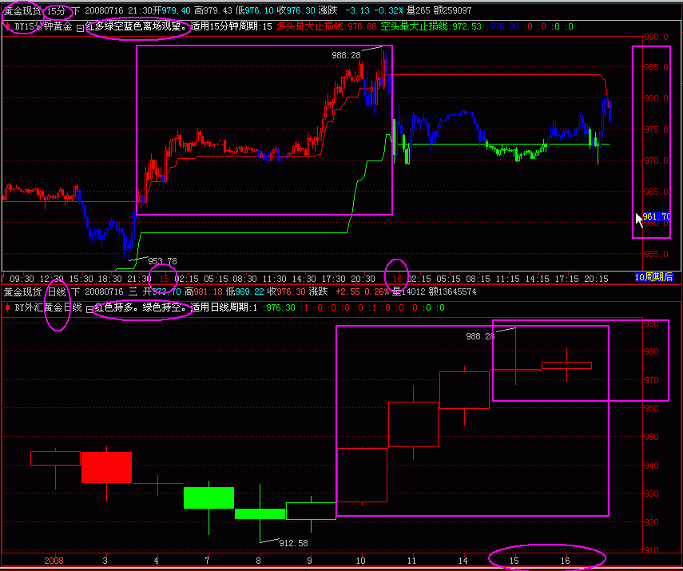The width and height of the screenshot is (683, 571).
Task: Click the 15分 period label in top chart header
Action: [56, 10]
